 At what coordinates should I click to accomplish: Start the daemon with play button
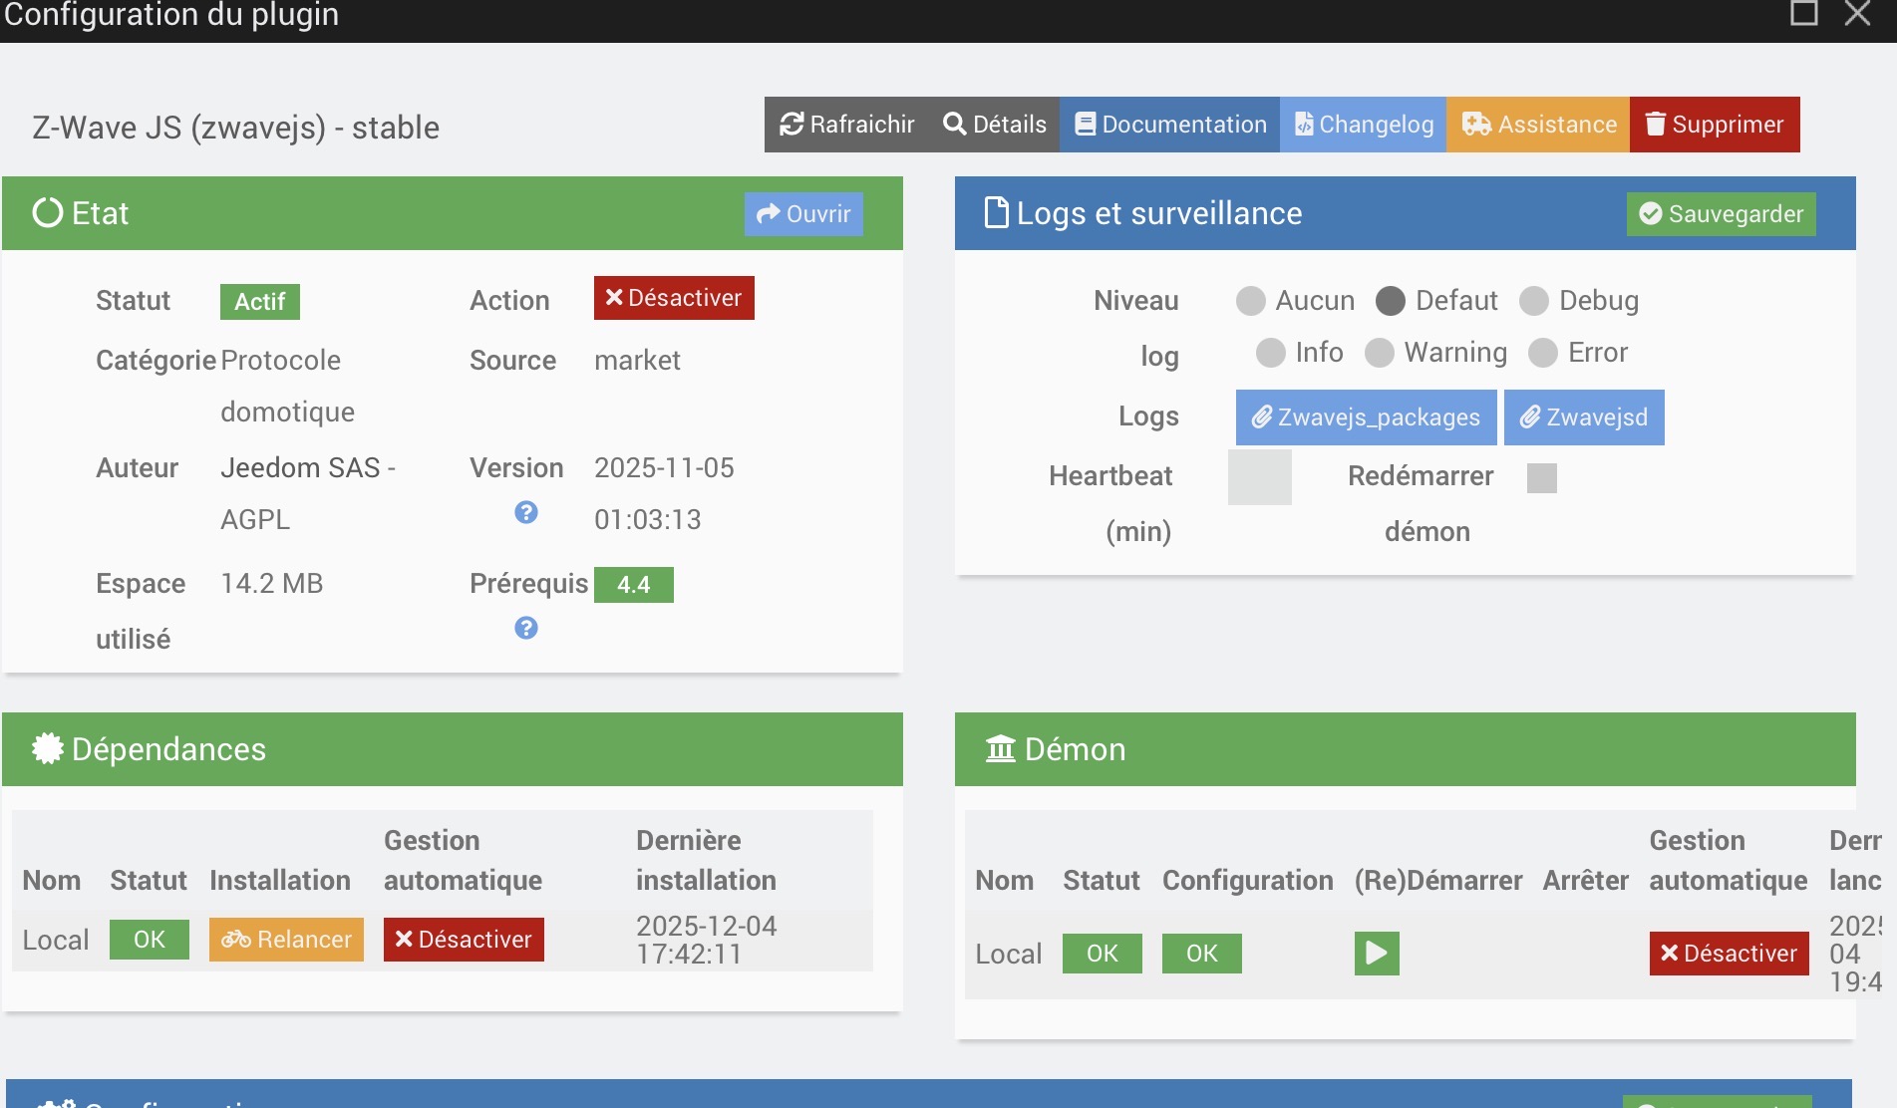pos(1377,954)
